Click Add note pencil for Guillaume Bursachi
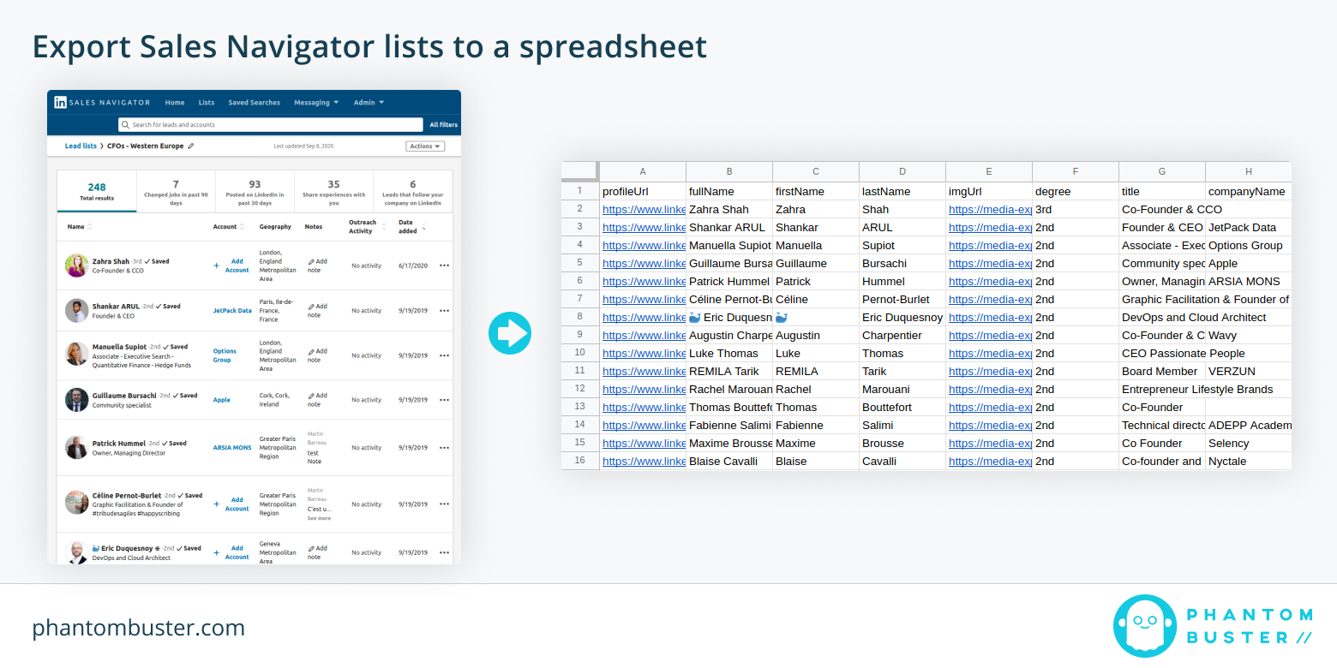The image size is (1337, 668). 311,396
